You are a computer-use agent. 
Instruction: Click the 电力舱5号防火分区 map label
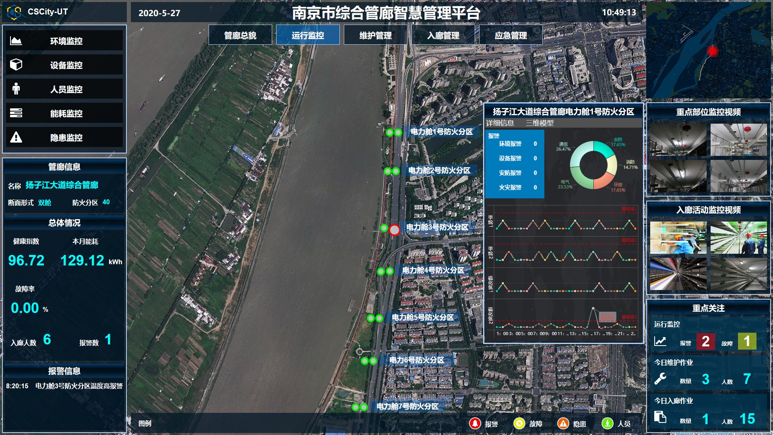[423, 317]
